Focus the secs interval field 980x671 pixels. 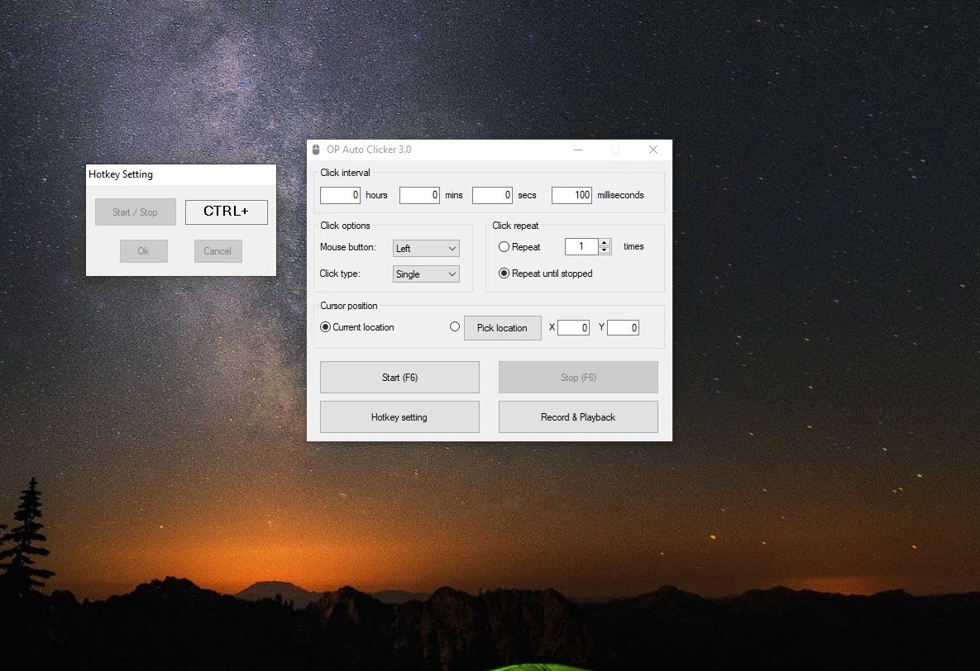tap(492, 195)
